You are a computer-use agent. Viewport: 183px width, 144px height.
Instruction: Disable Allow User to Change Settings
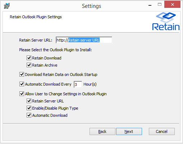(22, 94)
